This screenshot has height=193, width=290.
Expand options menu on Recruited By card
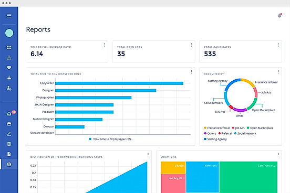278,72
